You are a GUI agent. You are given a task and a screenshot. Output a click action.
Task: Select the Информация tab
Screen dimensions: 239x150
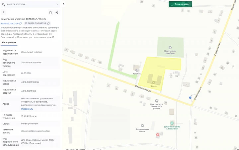pyautogui.click(x=9, y=42)
